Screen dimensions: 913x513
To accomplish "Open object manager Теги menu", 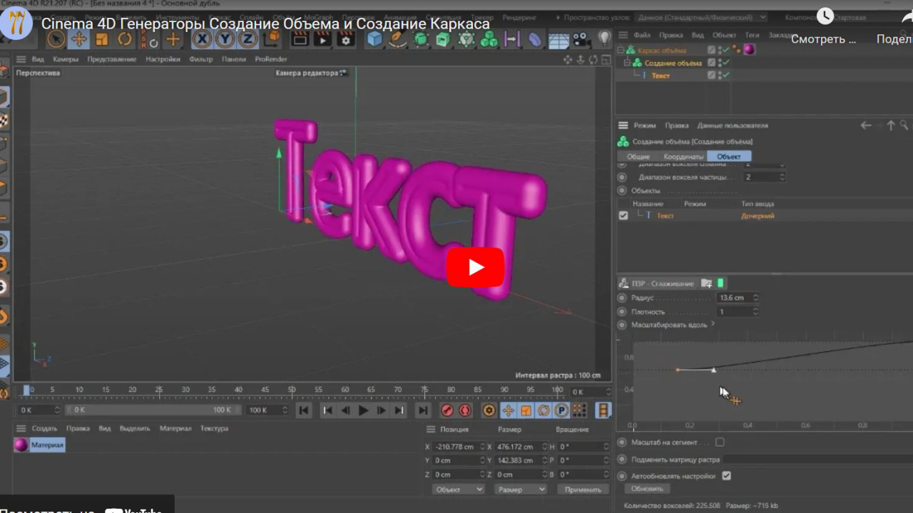I will click(x=753, y=35).
